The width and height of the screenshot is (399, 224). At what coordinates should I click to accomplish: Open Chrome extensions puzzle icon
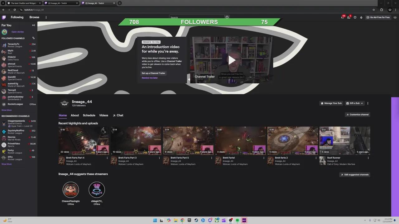point(382,10)
